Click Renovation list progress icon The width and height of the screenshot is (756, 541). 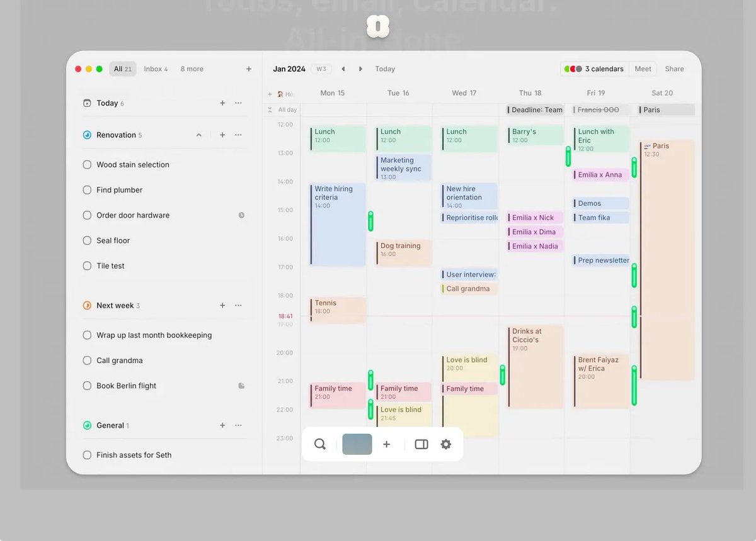(87, 135)
